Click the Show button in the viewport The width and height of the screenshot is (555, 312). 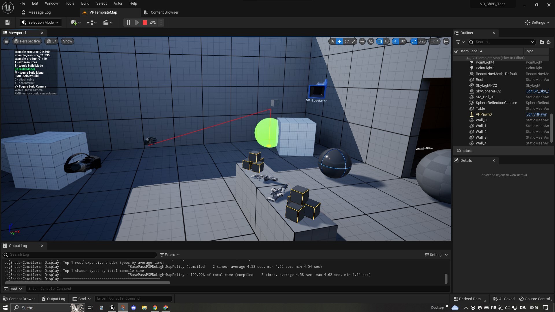67,41
